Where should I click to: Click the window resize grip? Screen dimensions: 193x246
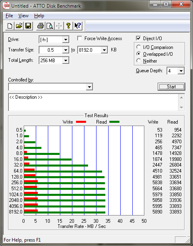click(x=187, y=240)
